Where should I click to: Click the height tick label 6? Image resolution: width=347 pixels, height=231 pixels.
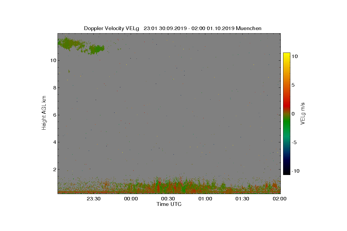(54, 115)
